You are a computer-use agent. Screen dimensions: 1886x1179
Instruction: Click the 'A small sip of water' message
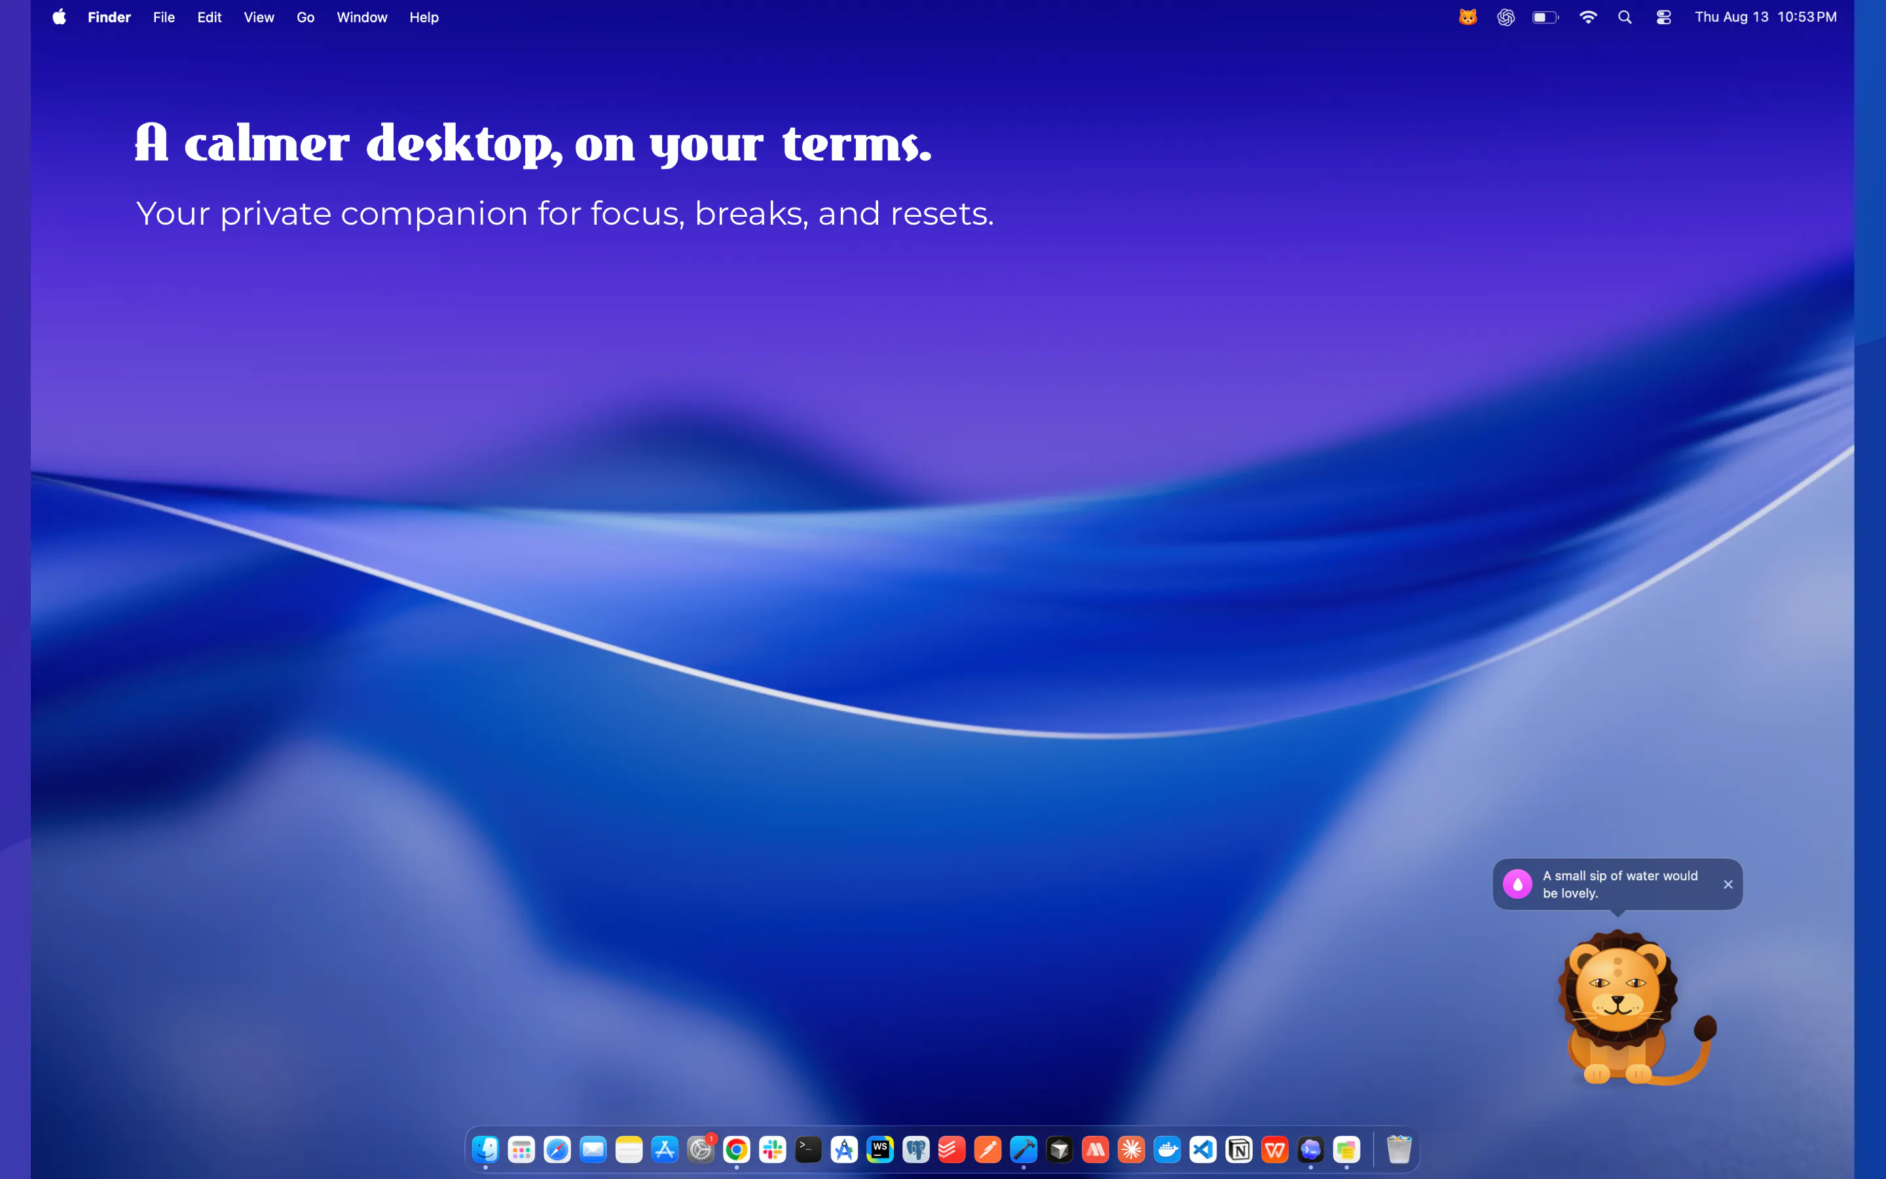[1619, 884]
